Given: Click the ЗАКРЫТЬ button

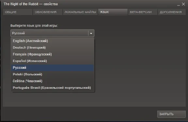Looking at the screenshot, I should pos(171,114).
